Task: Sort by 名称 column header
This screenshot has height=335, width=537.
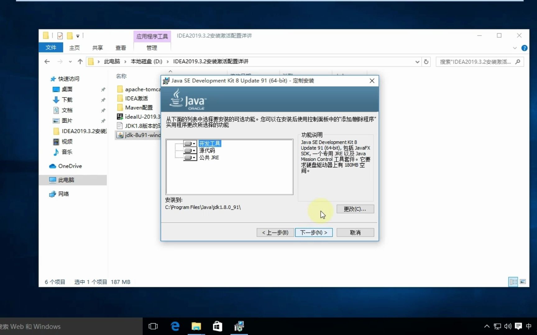Action: tap(121, 76)
